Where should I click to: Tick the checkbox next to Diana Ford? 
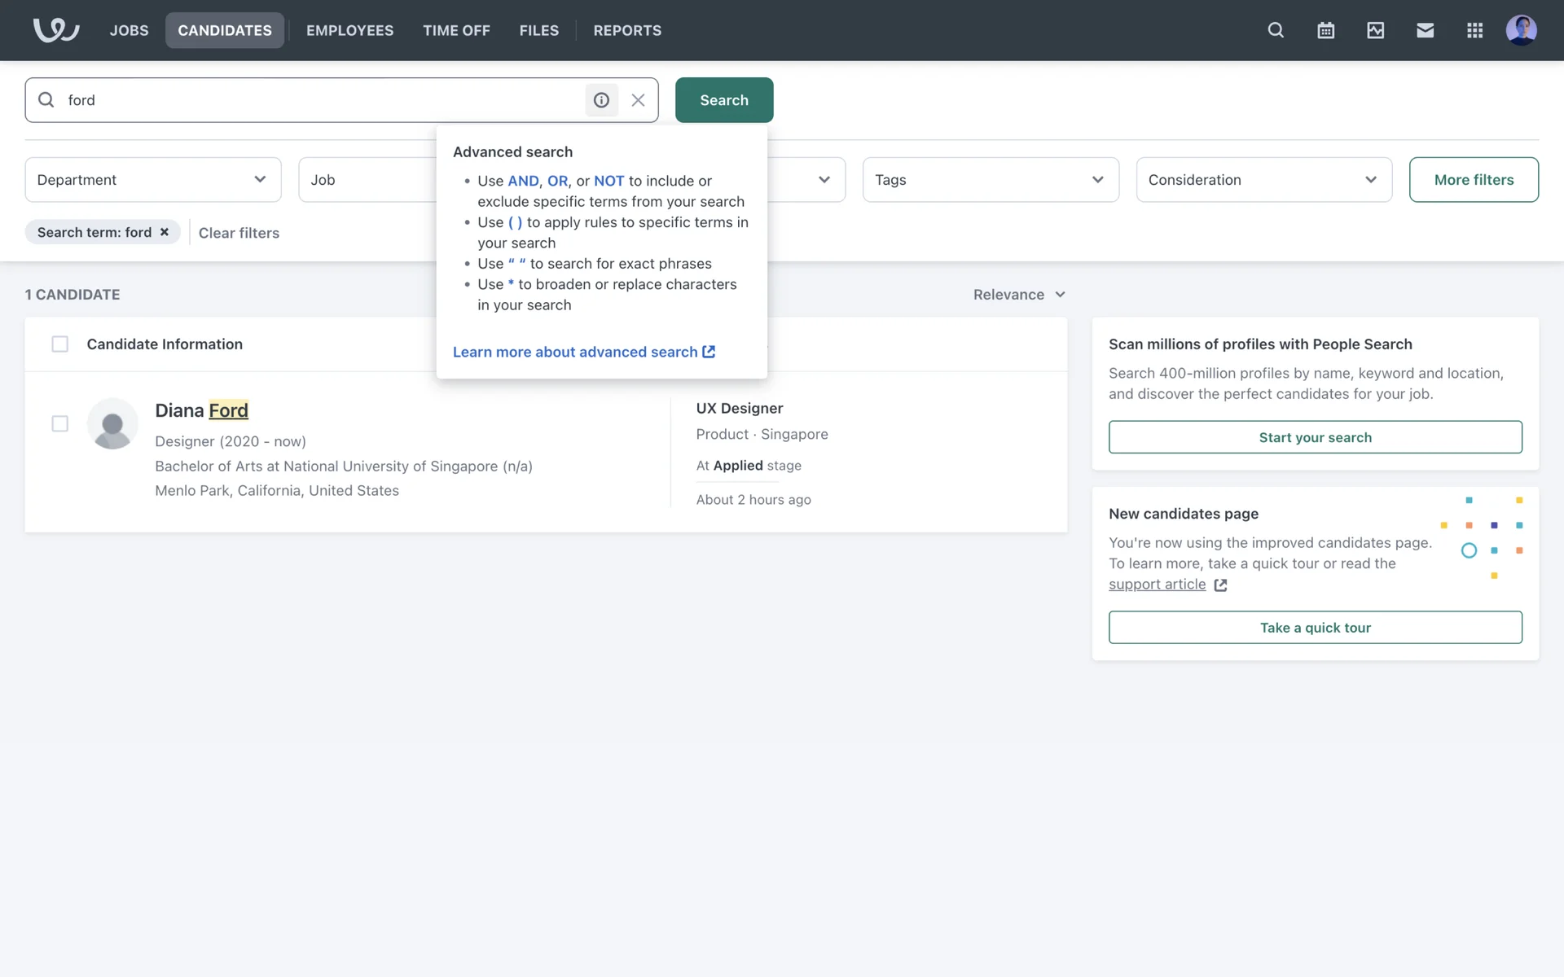[60, 423]
